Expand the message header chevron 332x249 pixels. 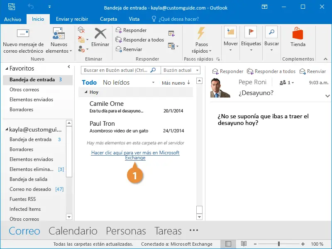[x=327, y=96]
